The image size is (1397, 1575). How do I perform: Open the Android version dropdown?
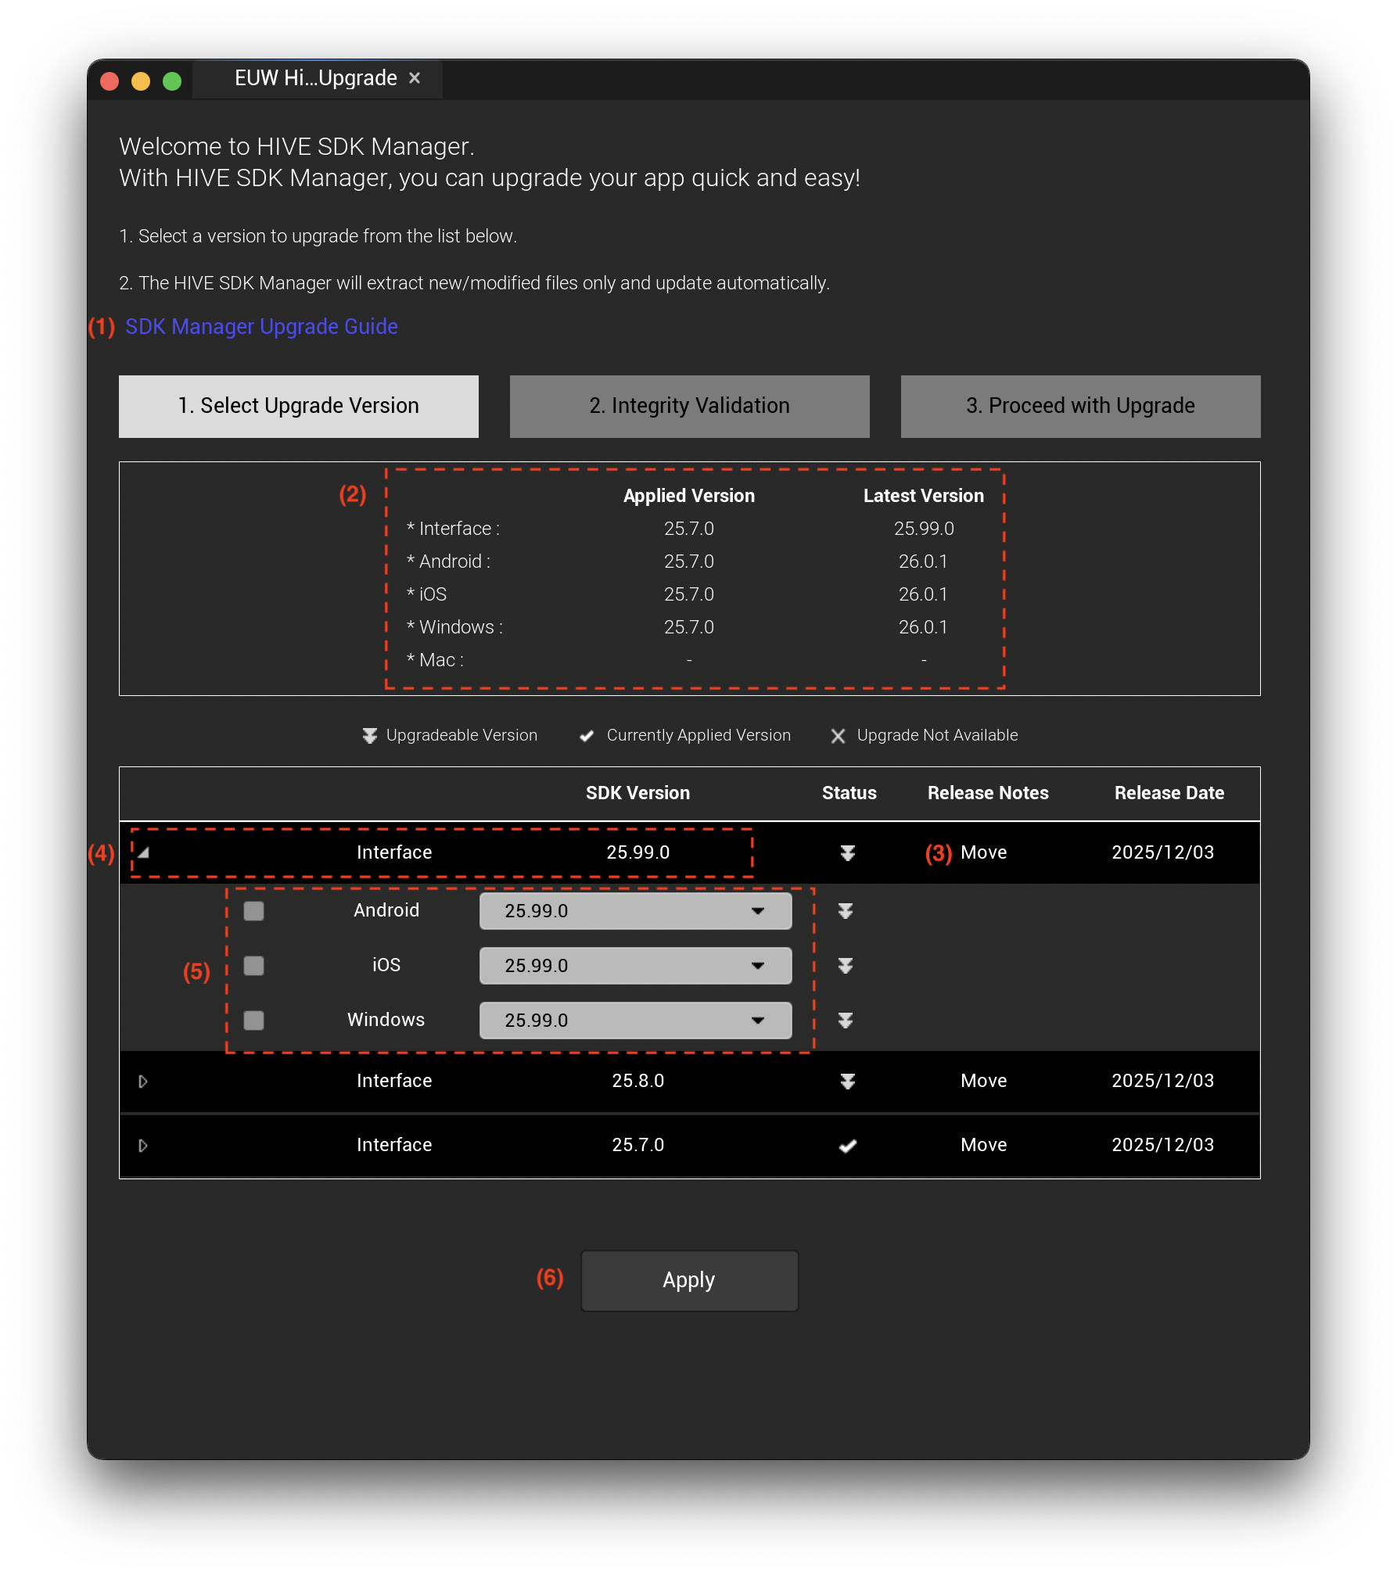coord(635,911)
